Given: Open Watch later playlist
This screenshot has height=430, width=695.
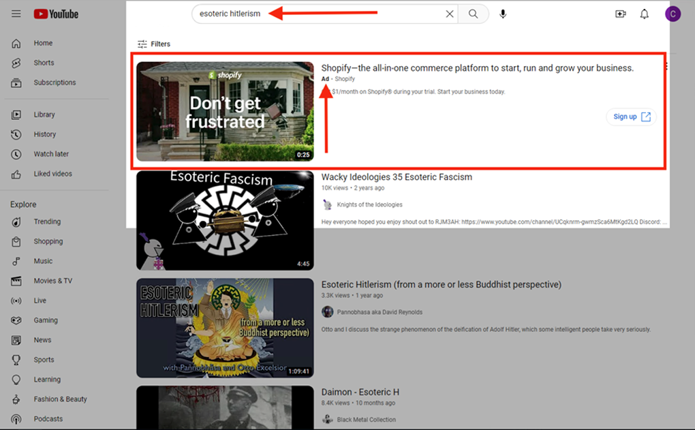Looking at the screenshot, I should [51, 154].
